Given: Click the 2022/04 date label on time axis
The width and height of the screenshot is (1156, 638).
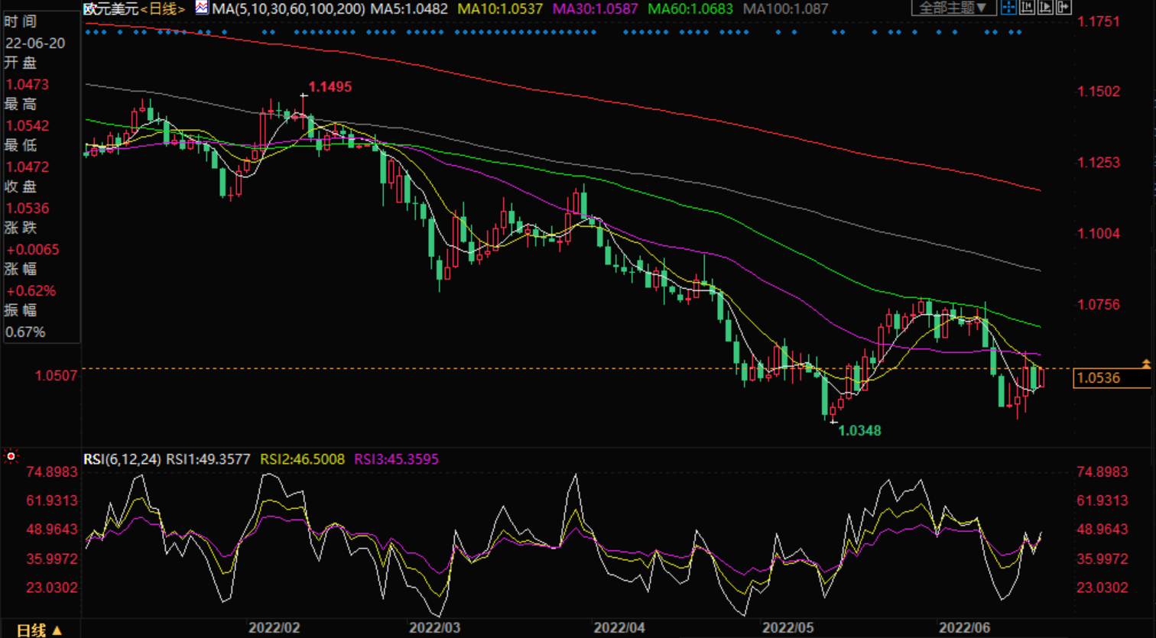Looking at the screenshot, I should 619,628.
